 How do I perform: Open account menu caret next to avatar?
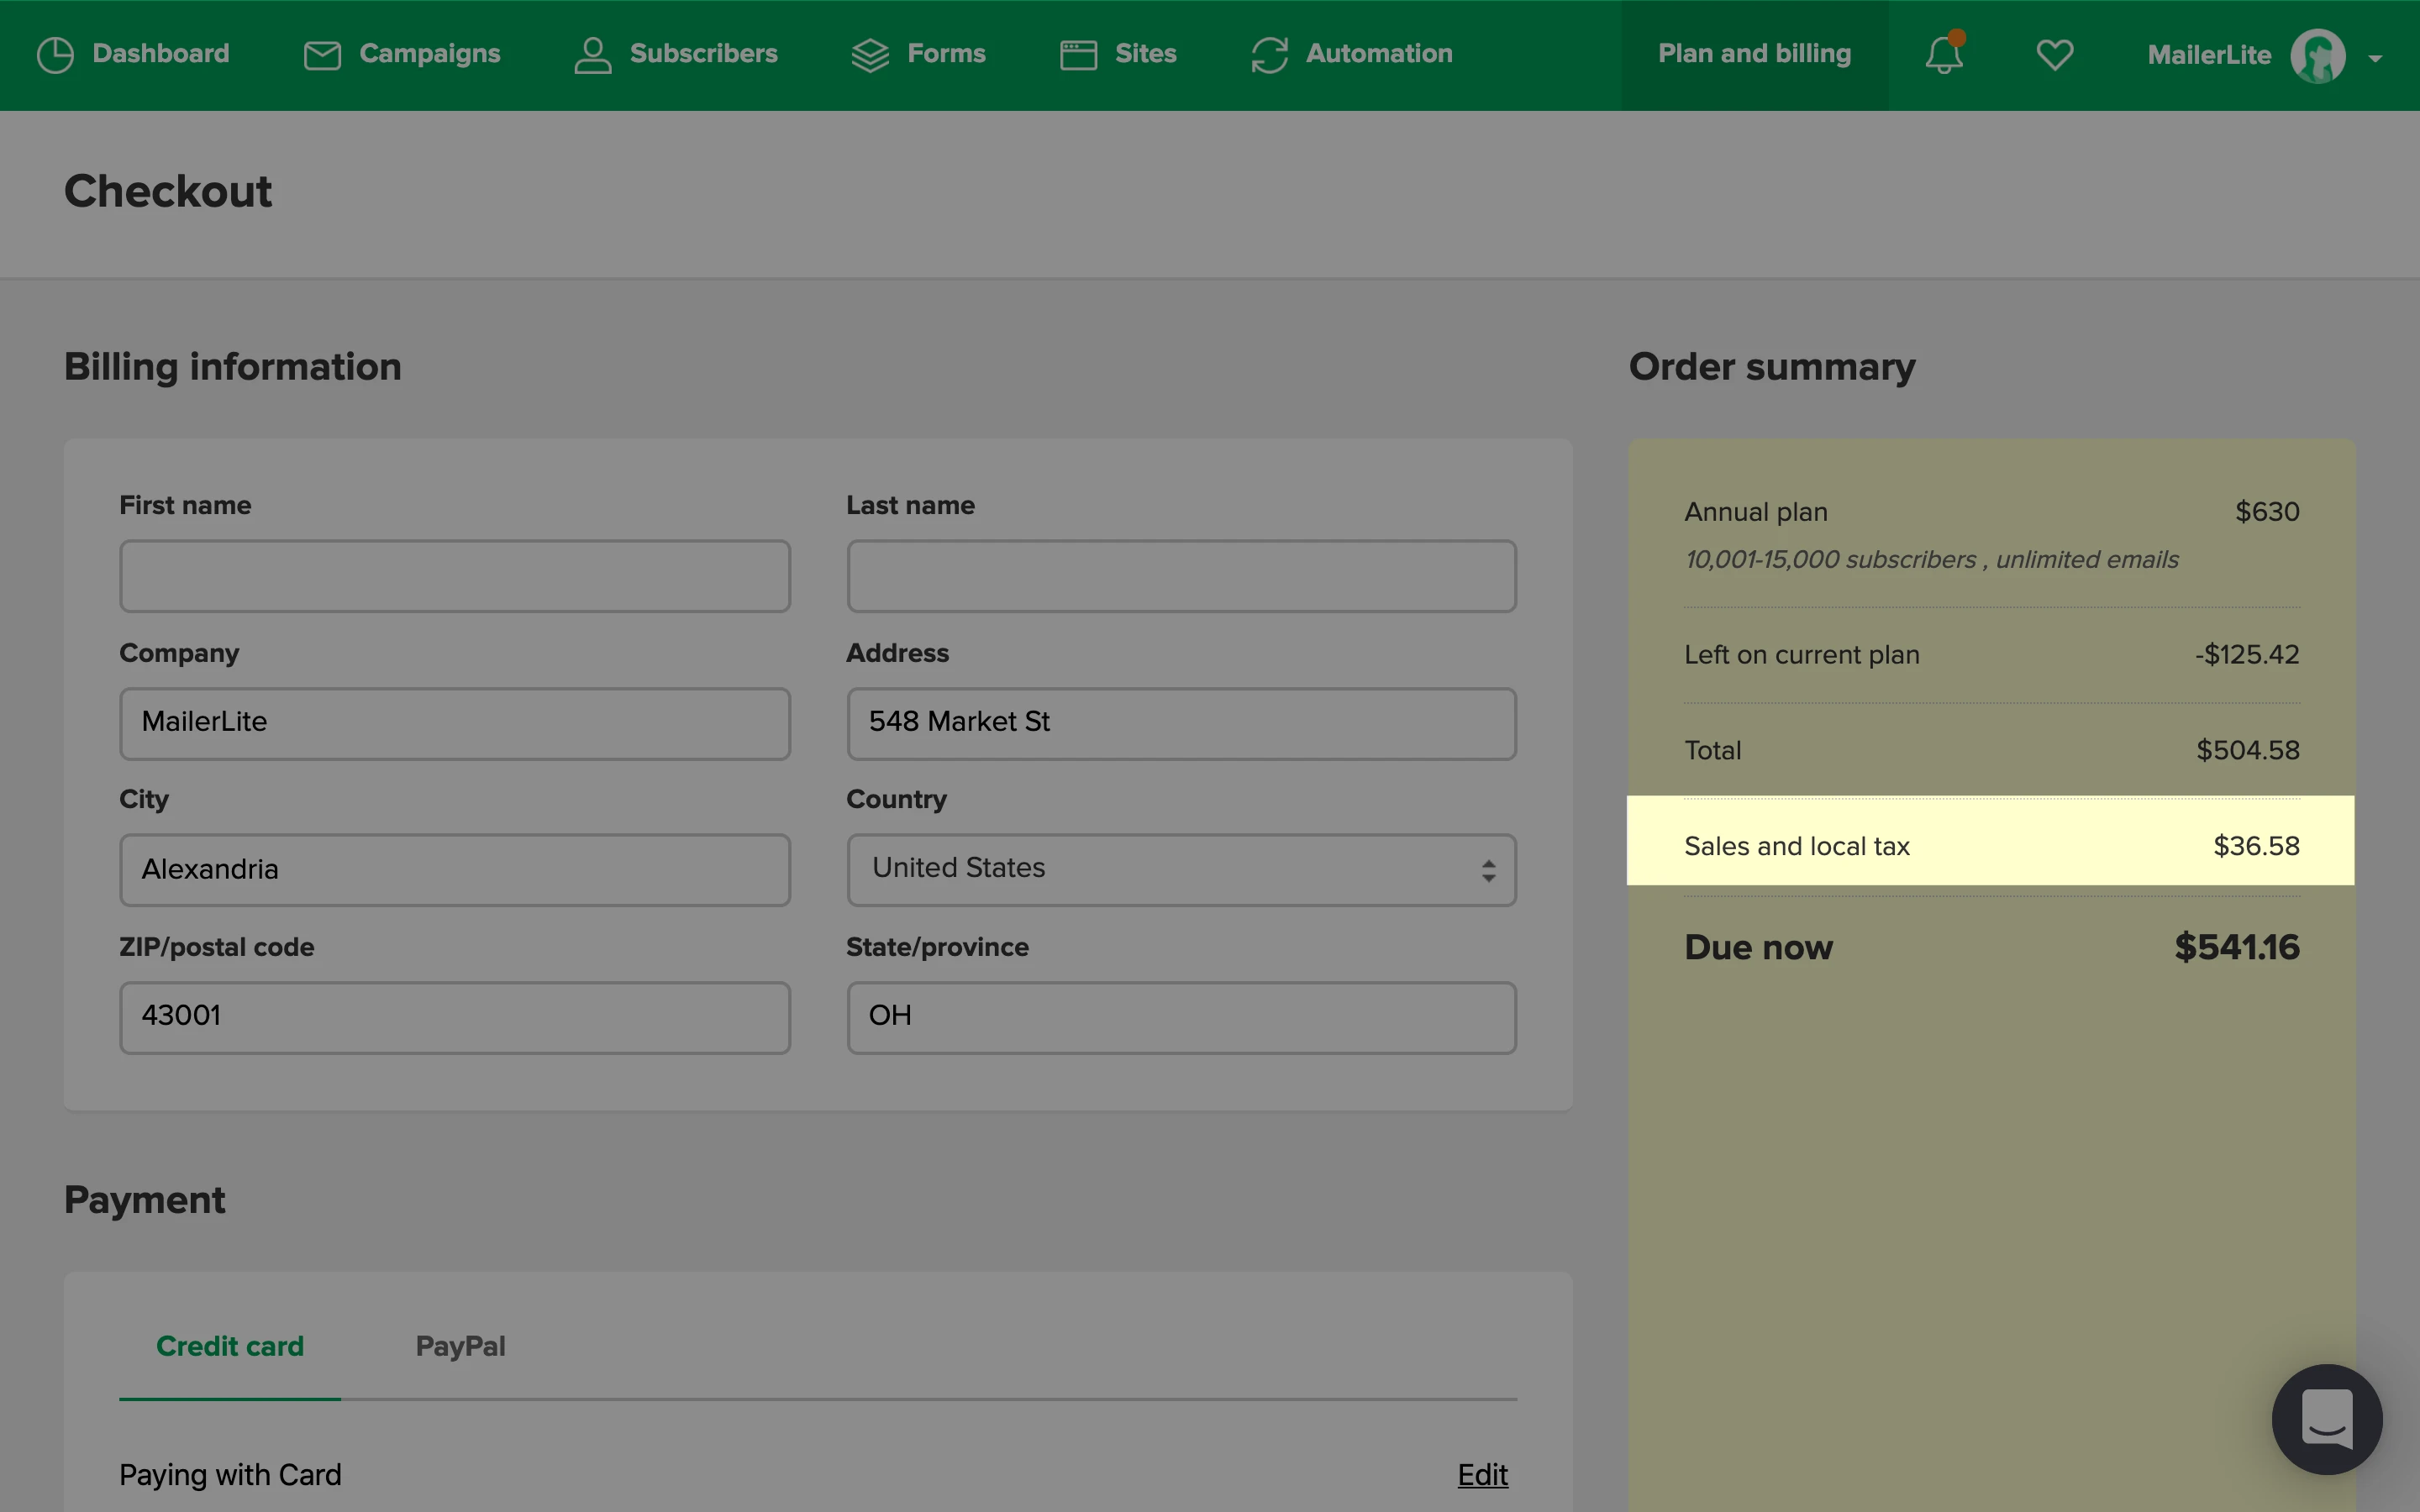click(2375, 59)
